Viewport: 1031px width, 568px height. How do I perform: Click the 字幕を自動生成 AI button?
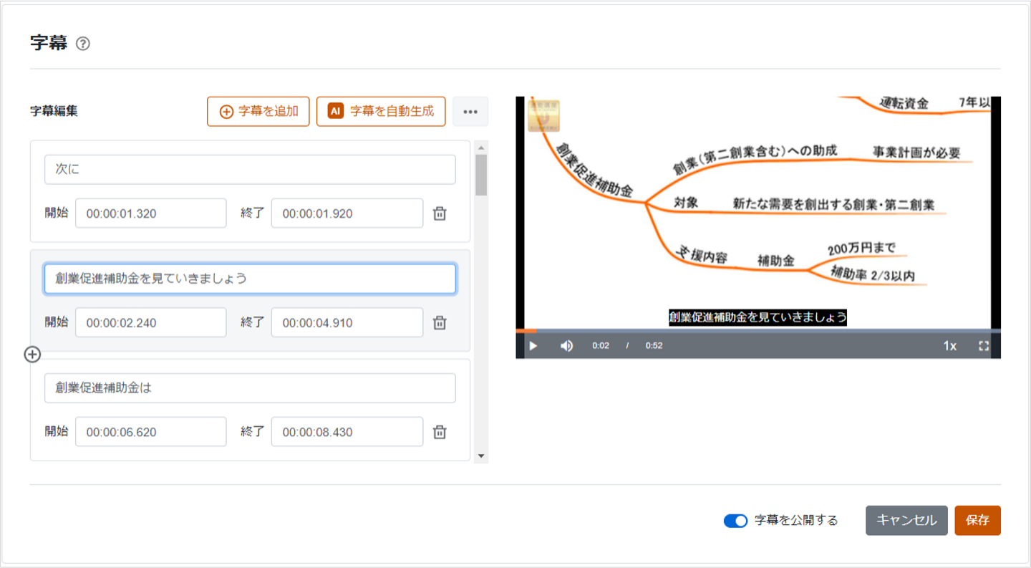click(x=381, y=112)
